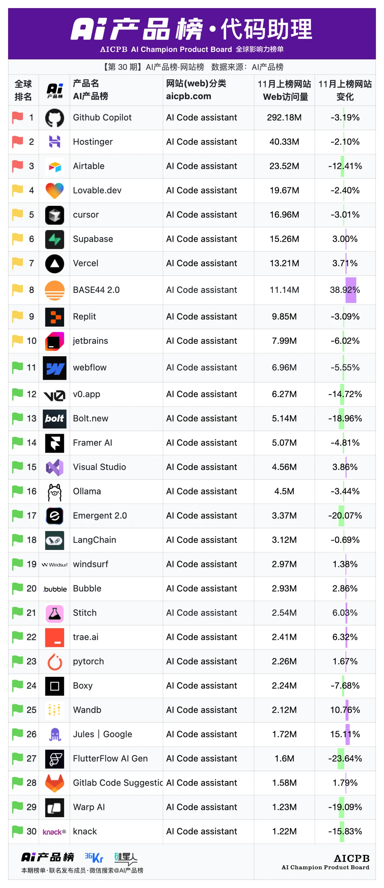Click the Framer AI logo icon
Image resolution: width=384 pixels, height=888 pixels.
(54, 443)
